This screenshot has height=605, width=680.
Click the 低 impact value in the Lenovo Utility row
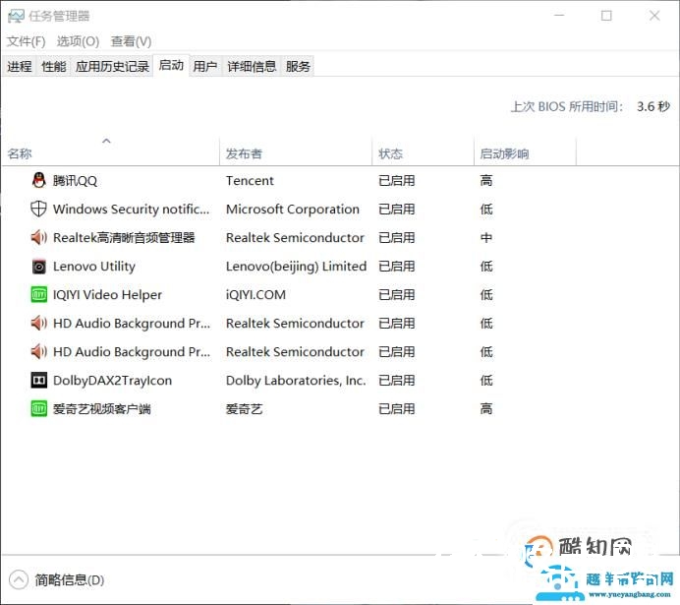pyautogui.click(x=486, y=267)
